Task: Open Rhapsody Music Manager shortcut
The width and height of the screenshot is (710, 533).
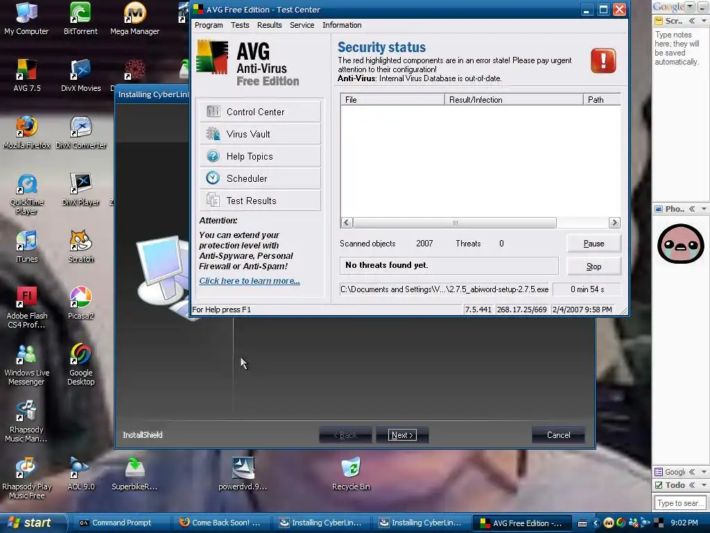Action: (27, 421)
